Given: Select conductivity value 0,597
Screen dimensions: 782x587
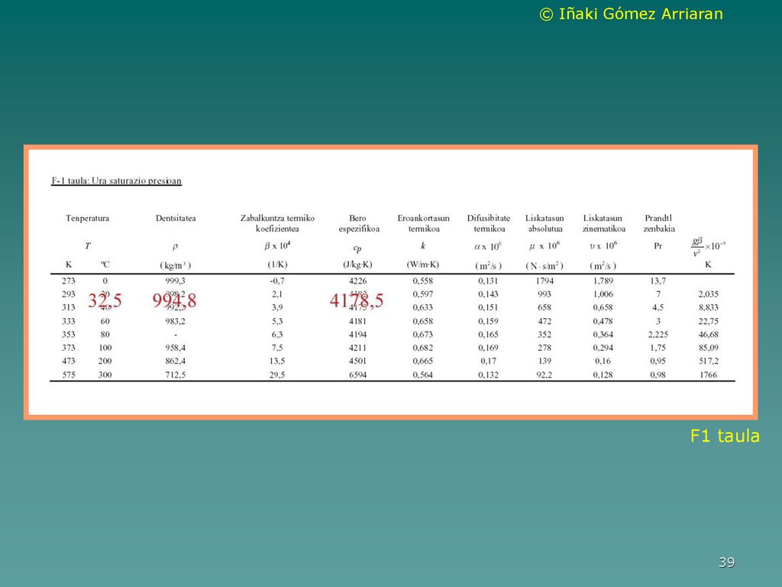Looking at the screenshot, I should point(423,294).
